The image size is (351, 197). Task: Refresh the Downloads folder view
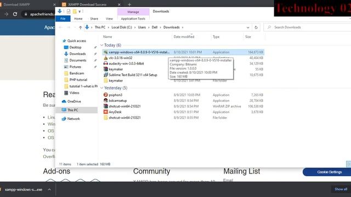256,27
